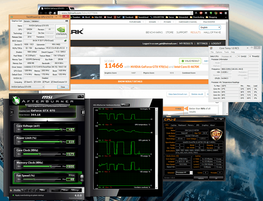Open Processor #0 dropdown in Core Temp
263x201 pixels.
pos(229,56)
